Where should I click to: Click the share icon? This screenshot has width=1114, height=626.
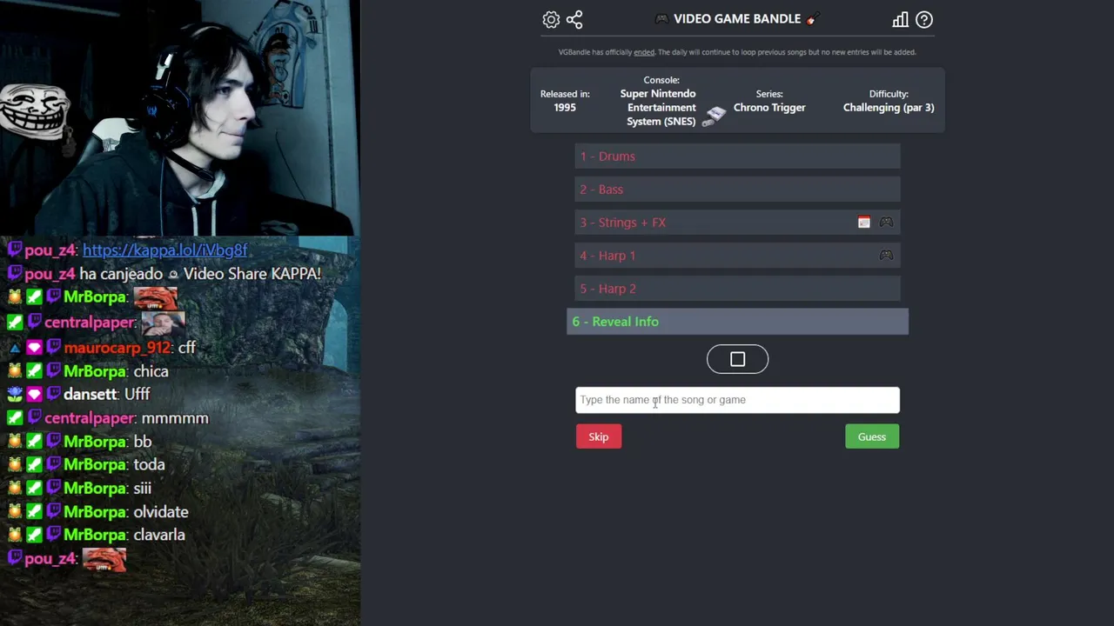coord(574,19)
